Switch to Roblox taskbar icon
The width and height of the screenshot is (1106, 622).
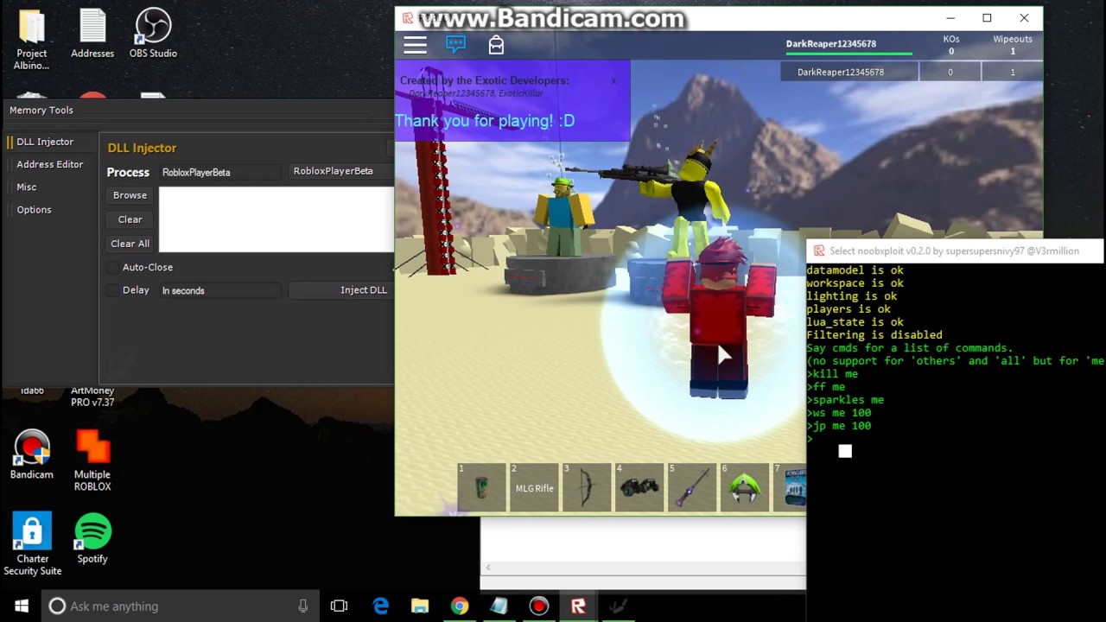(578, 606)
